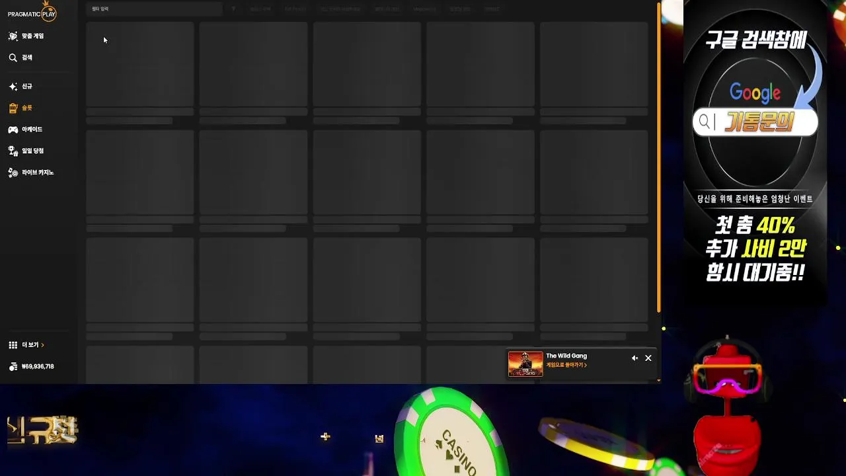Click the orange vertical scrollbar
Screen dimensions: 846x476
tap(658, 157)
